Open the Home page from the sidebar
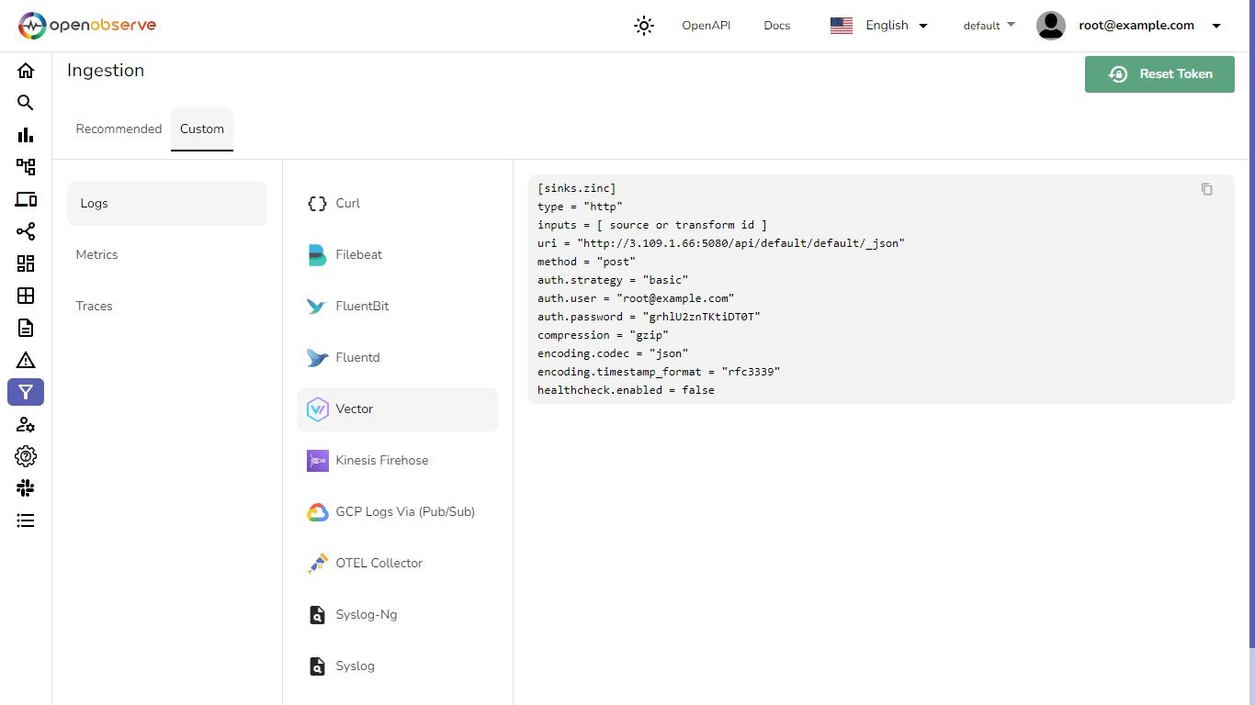Screen dimensions: 1255x705 [25, 71]
